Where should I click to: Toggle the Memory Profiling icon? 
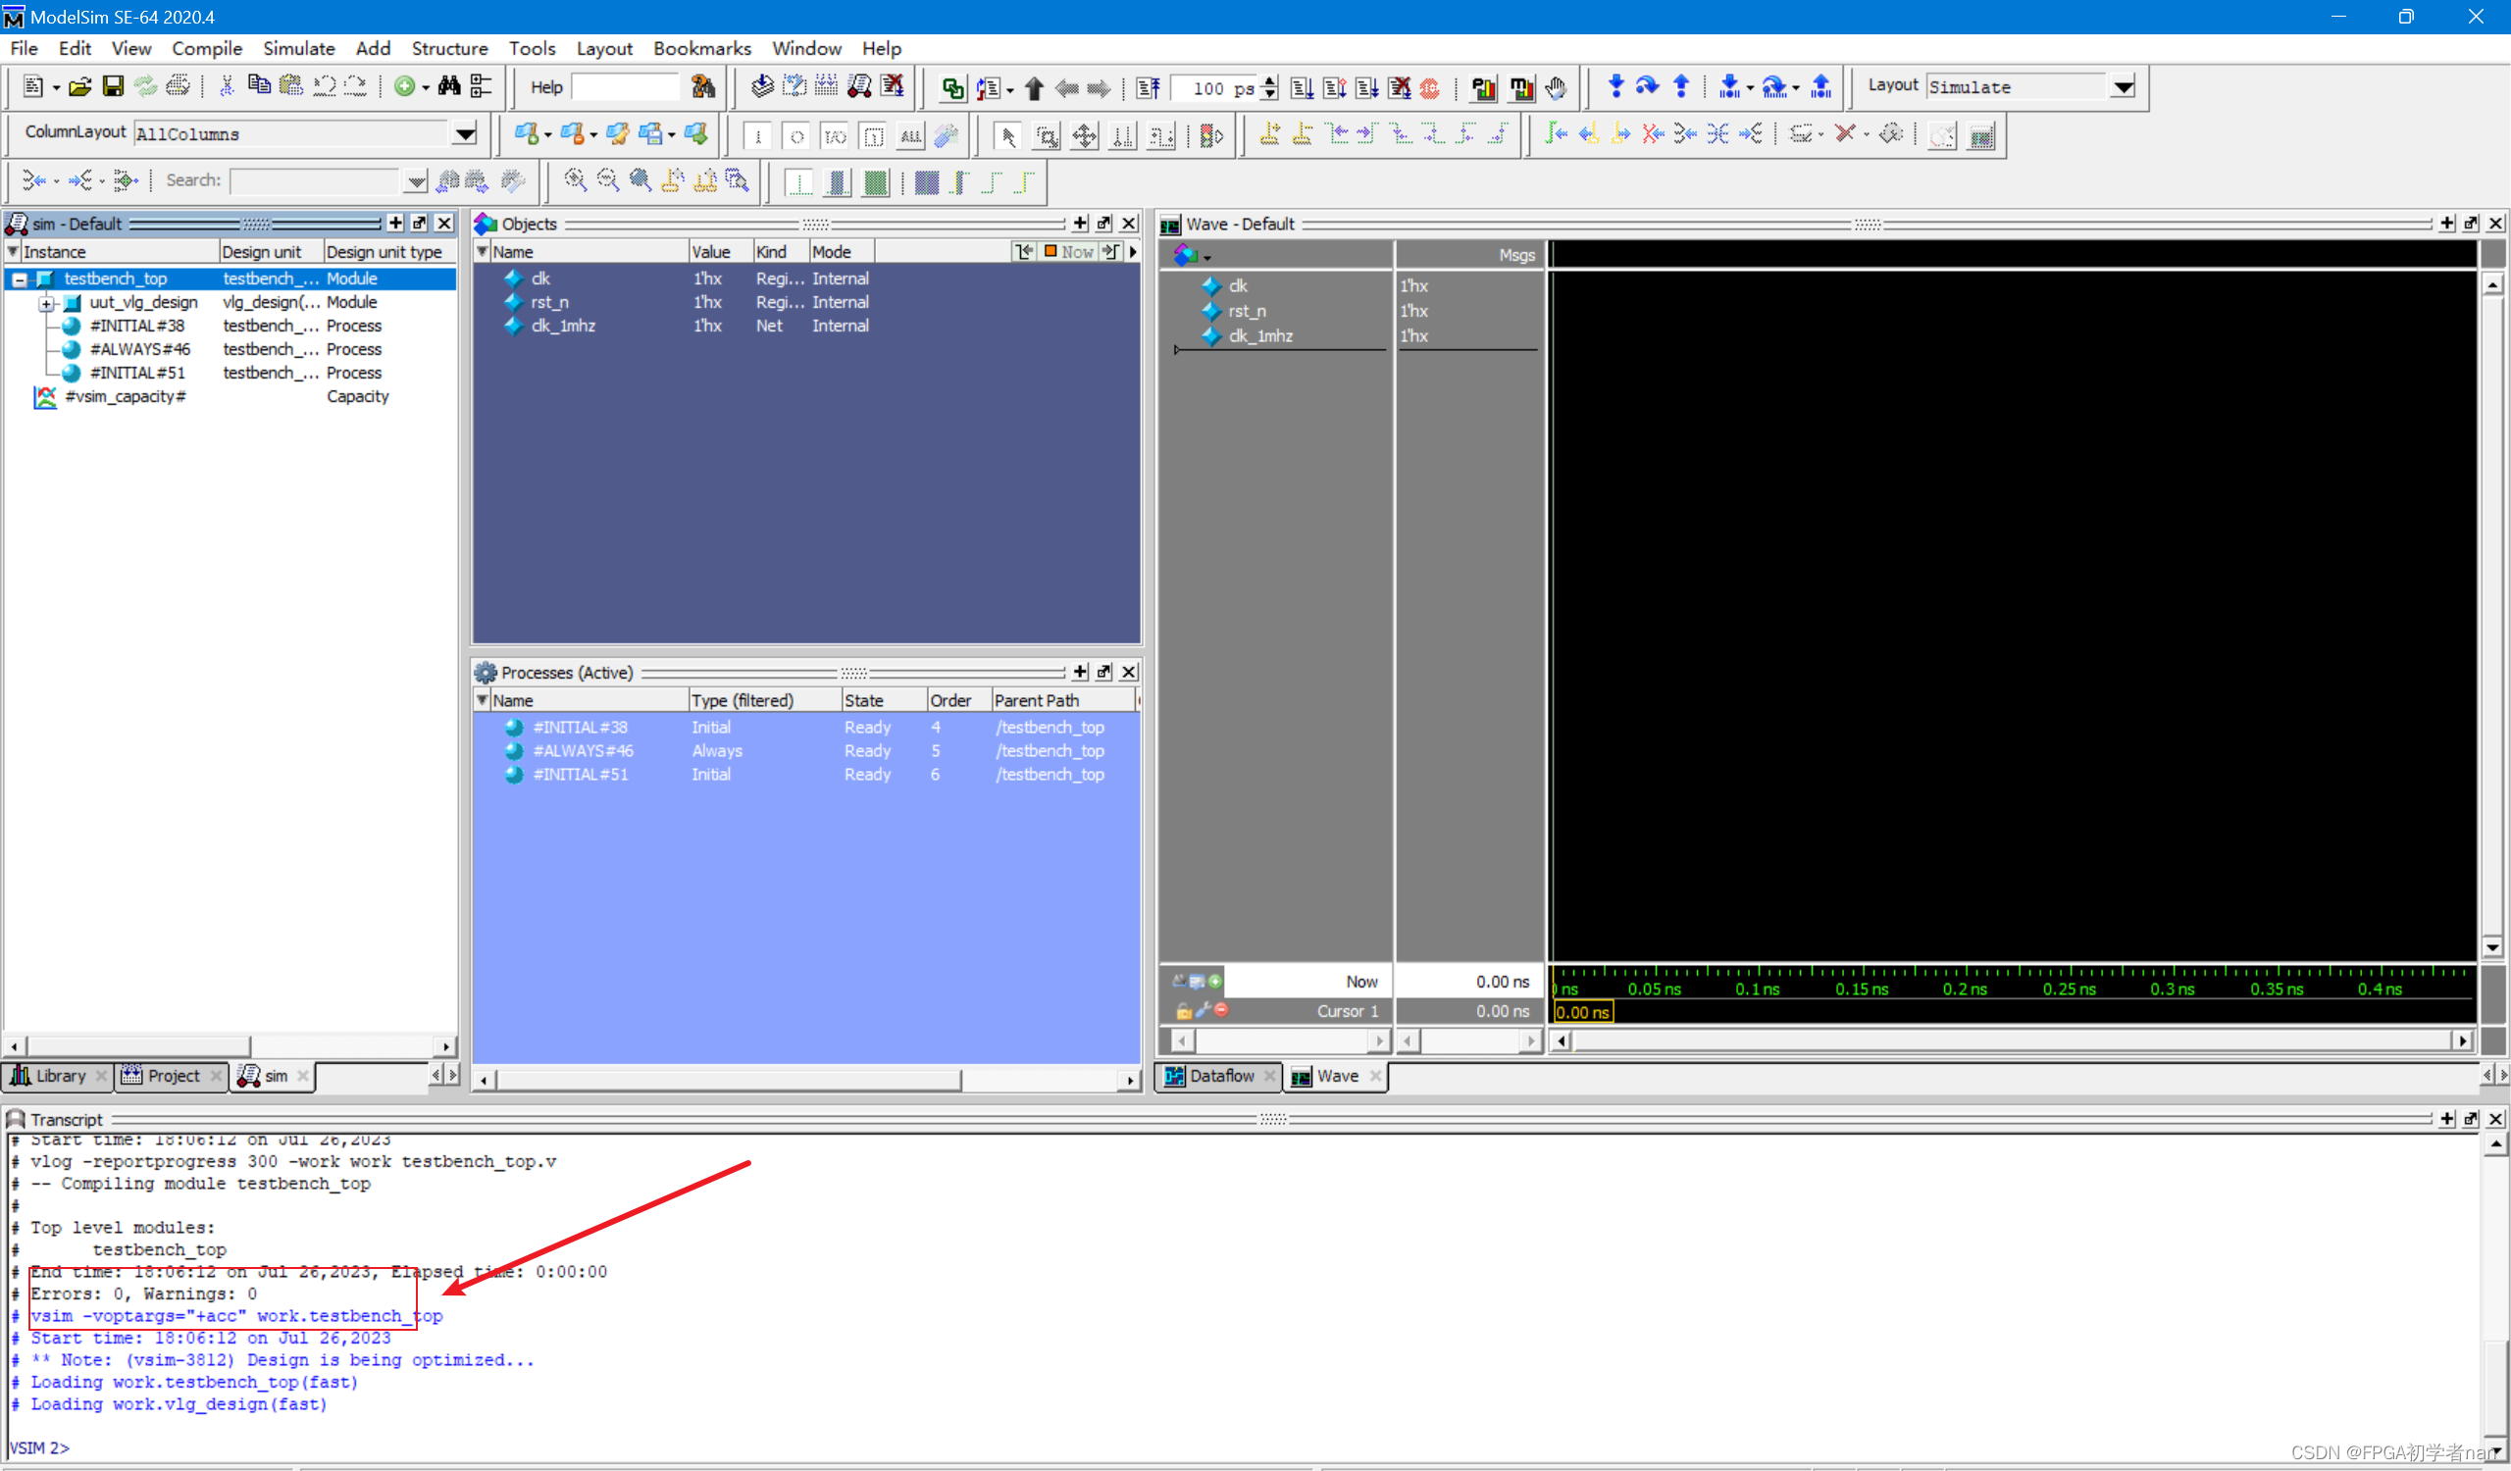tap(1520, 87)
